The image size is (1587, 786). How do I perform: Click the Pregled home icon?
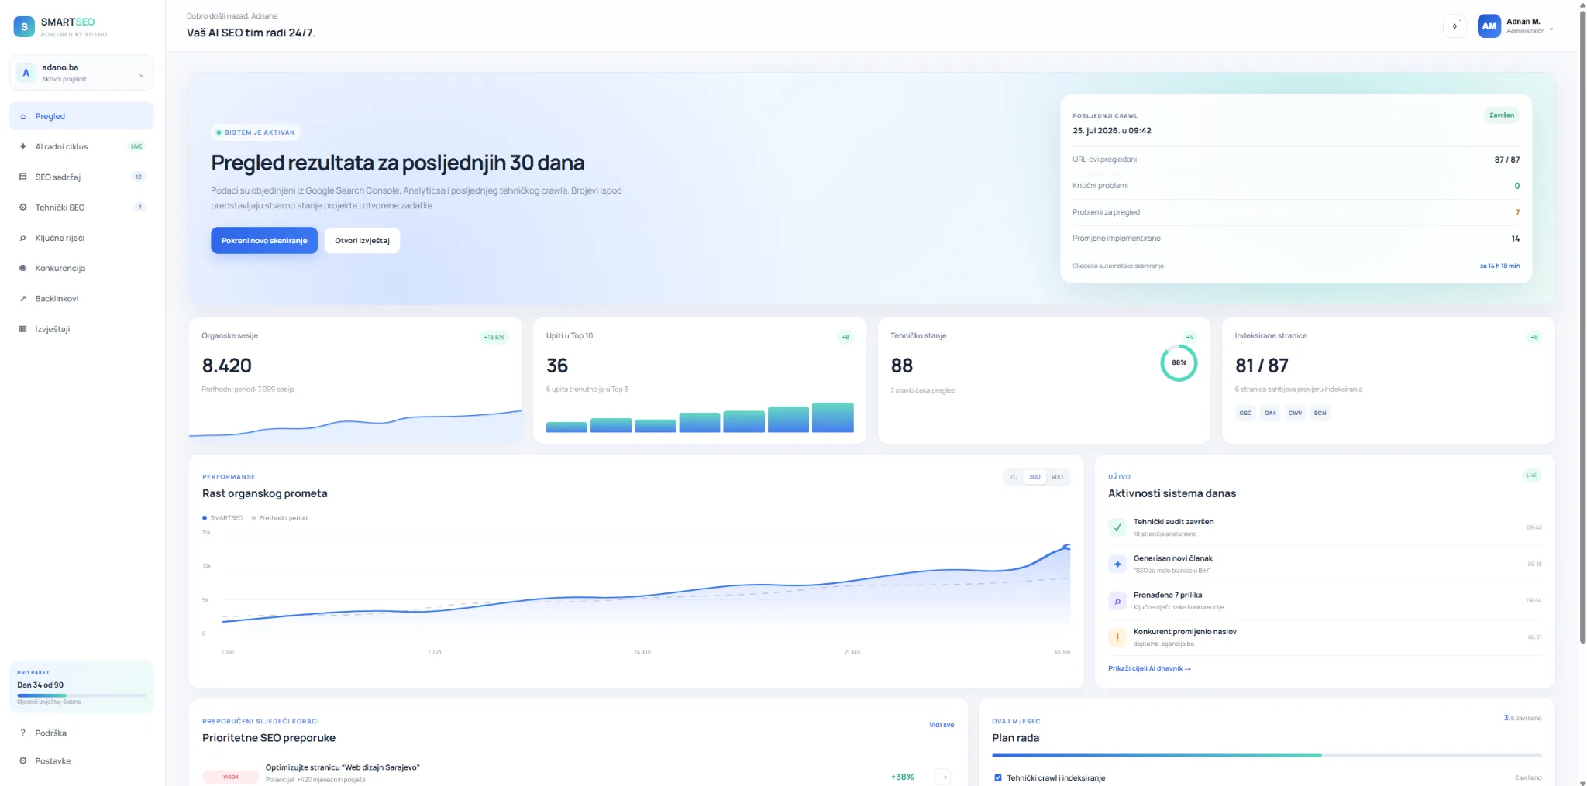(23, 116)
